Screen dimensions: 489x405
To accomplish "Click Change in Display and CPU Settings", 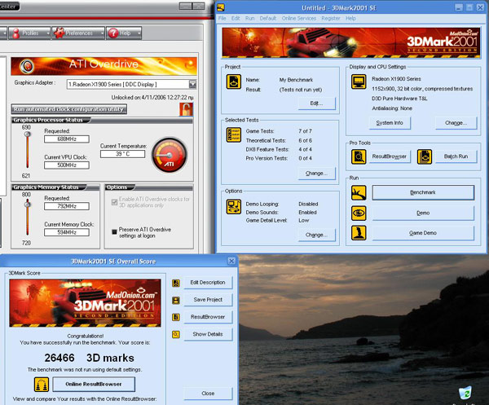I will pos(456,123).
